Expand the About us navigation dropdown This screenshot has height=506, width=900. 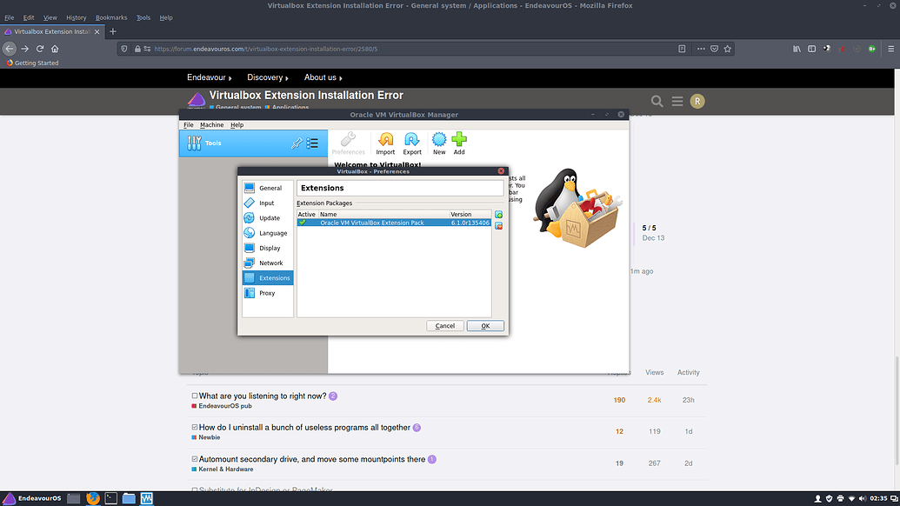(x=323, y=77)
